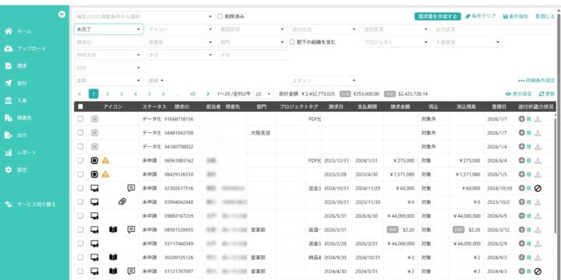Click the chip icon on row 1668718156
561x280 pixels.
[x=94, y=119]
